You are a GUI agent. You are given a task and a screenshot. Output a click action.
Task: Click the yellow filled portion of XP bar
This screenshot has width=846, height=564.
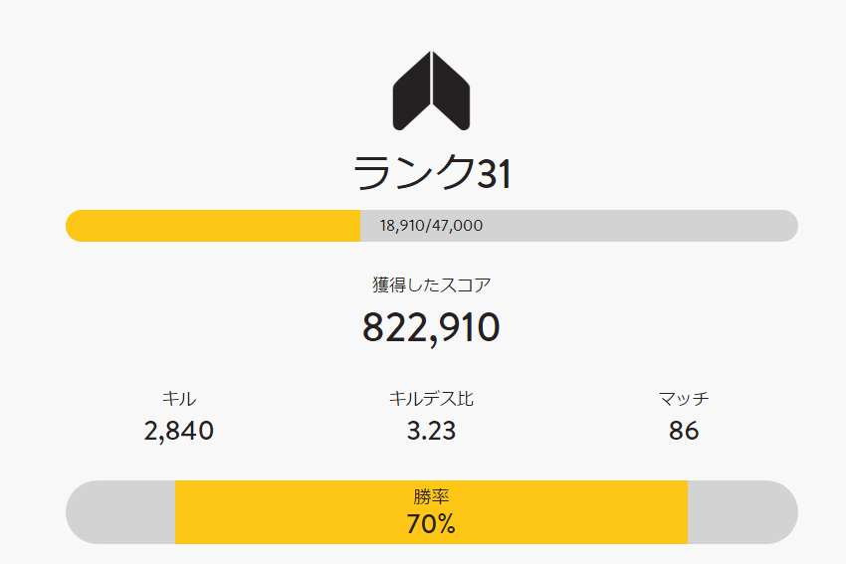coord(213,226)
